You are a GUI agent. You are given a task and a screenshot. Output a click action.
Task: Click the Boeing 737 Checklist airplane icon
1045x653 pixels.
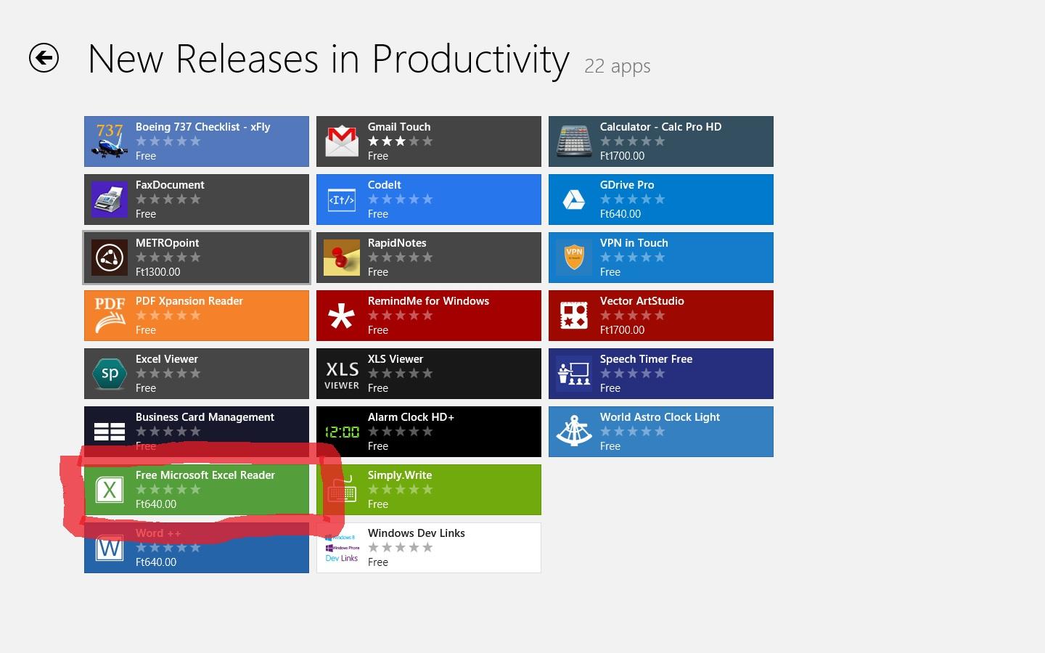tap(110, 141)
